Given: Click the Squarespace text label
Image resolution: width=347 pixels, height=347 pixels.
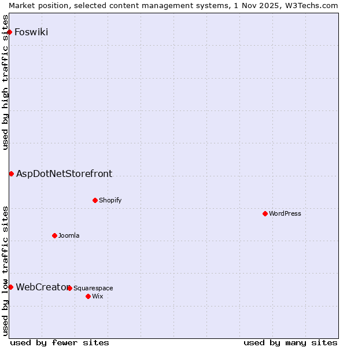Looking at the screenshot, I should pos(93,288).
